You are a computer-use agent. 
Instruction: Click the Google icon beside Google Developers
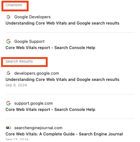coord(8,17)
